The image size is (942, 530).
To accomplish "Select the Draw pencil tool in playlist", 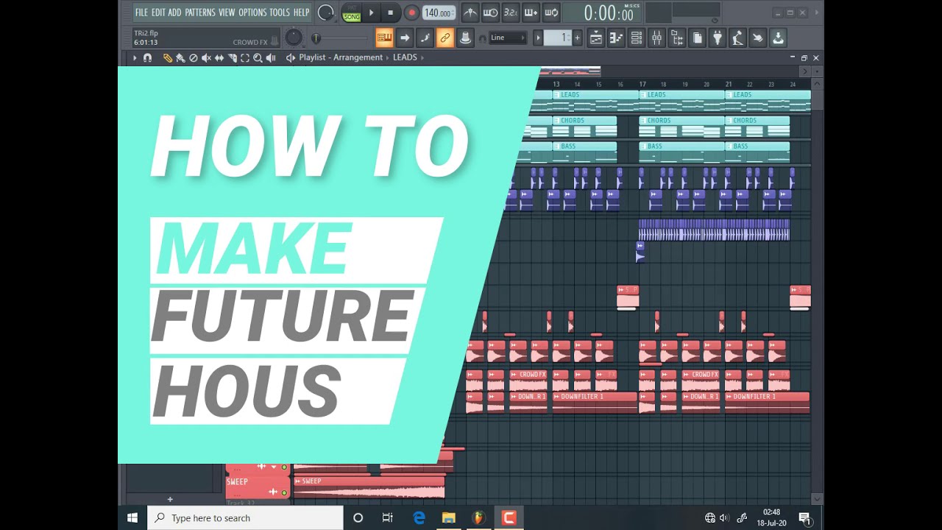I will pyautogui.click(x=167, y=57).
